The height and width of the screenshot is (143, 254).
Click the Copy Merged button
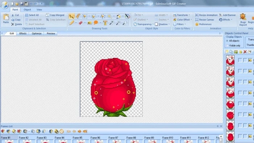tap(55, 15)
